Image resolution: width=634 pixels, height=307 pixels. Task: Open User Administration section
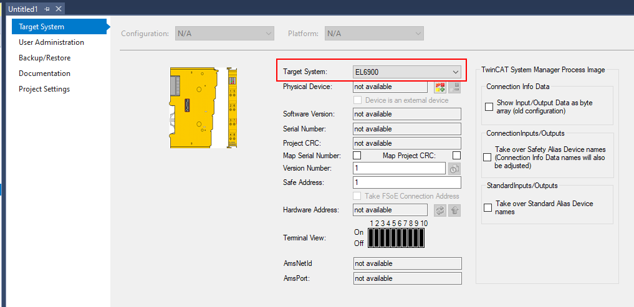(51, 42)
